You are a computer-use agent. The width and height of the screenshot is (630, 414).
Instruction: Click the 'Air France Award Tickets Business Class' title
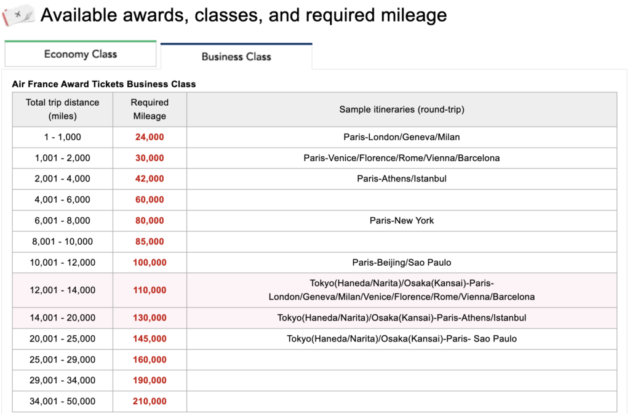(x=103, y=84)
